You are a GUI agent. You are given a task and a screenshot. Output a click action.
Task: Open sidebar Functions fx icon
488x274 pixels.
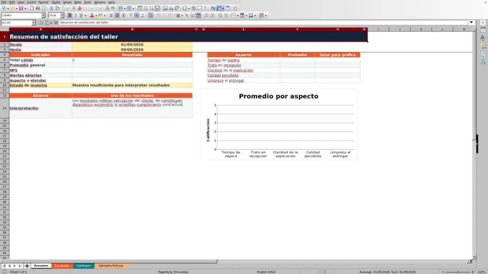(x=483, y=62)
